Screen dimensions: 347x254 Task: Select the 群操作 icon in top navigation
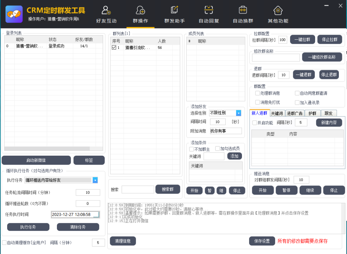tap(140, 11)
